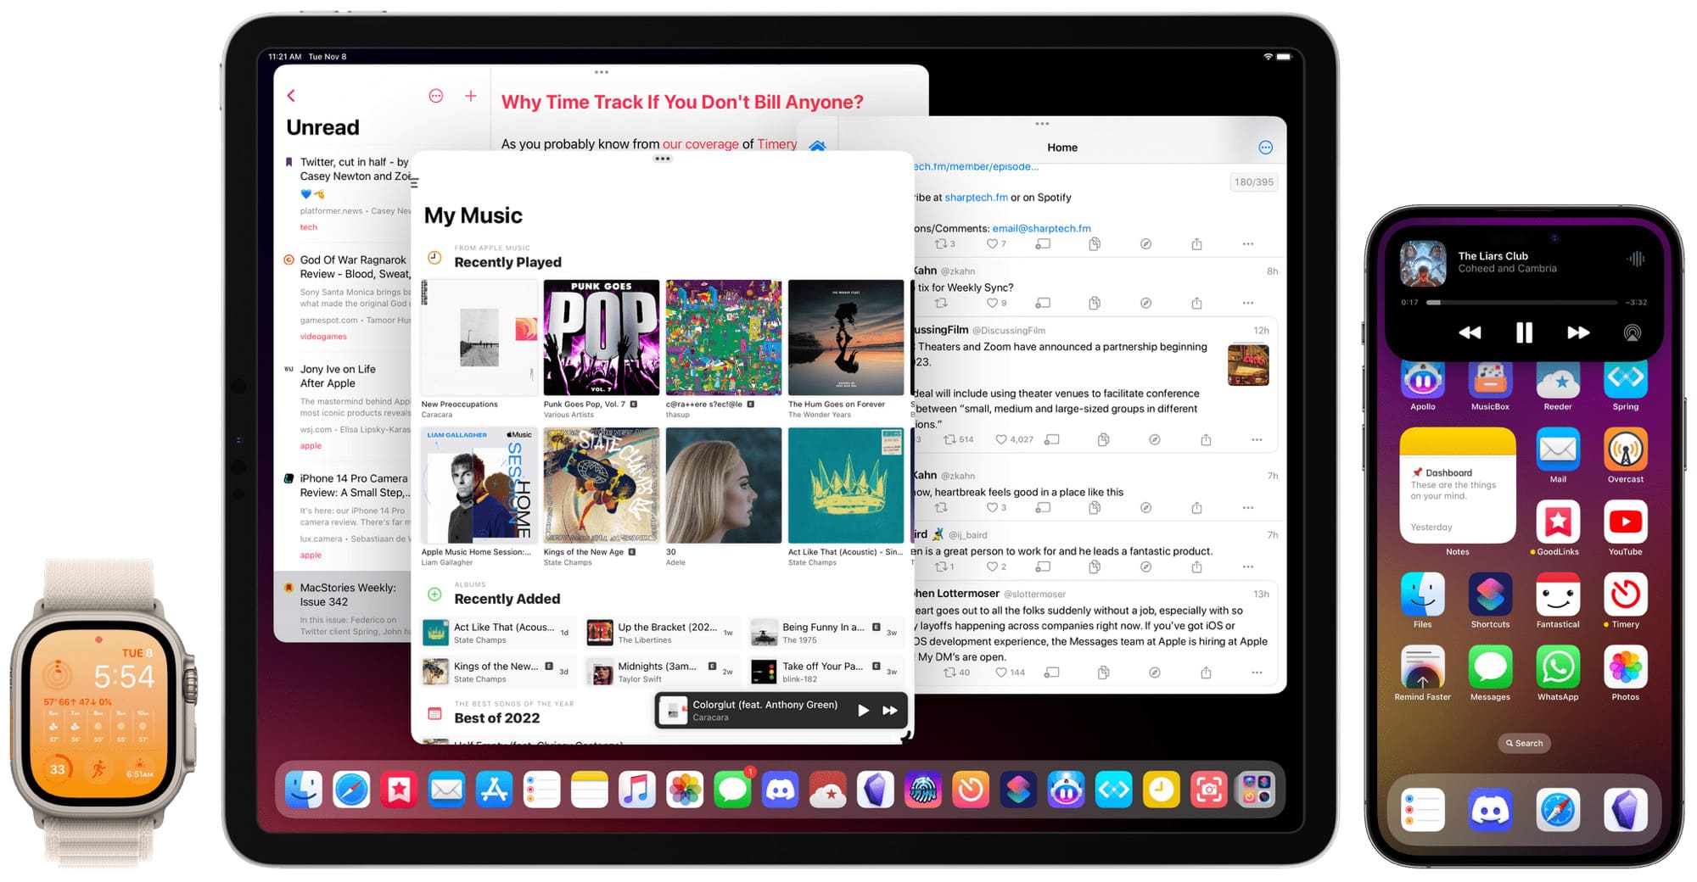The width and height of the screenshot is (1697, 882).
Task: Open email@sharptech.fm link
Action: click(x=1041, y=228)
